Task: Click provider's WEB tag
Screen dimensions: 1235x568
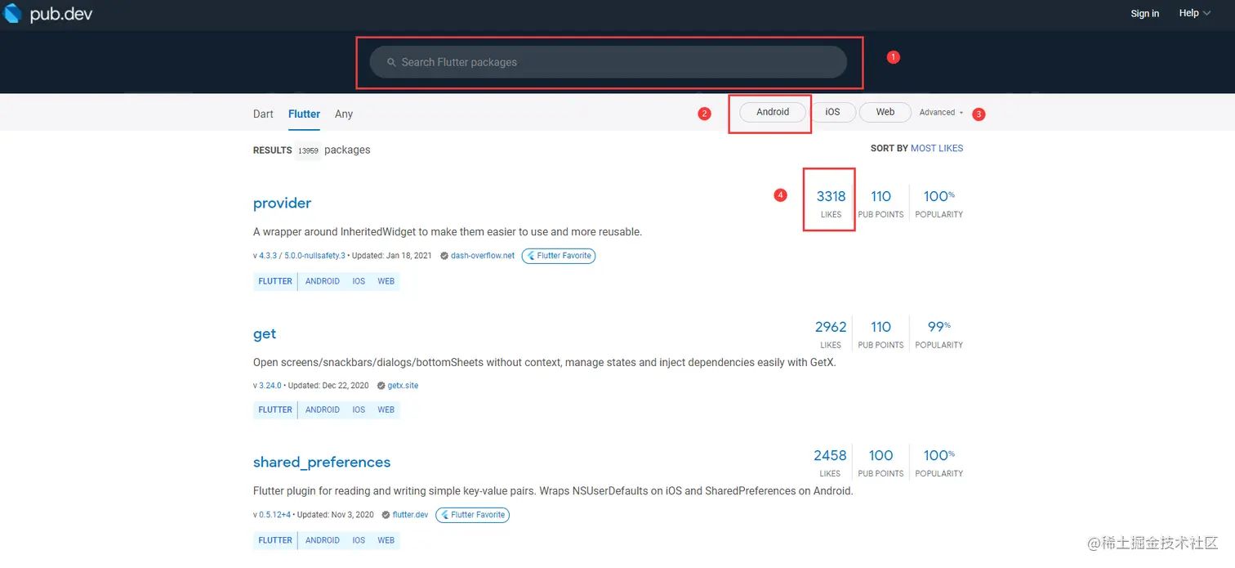Action: tap(386, 281)
